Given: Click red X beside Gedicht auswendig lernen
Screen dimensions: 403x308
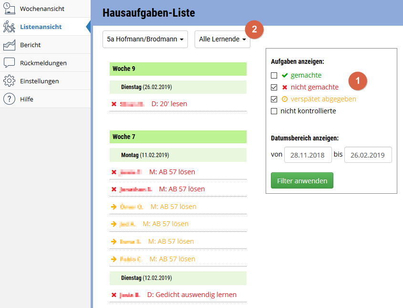Looking at the screenshot, I should click(x=114, y=295).
